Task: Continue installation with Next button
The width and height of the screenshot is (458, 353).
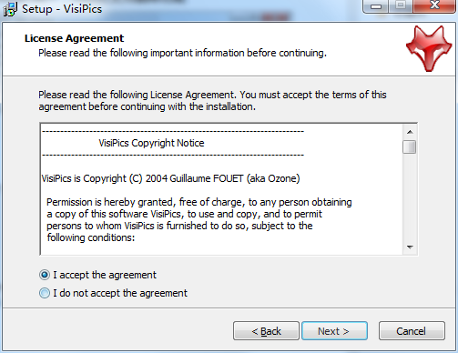Action: [x=334, y=331]
